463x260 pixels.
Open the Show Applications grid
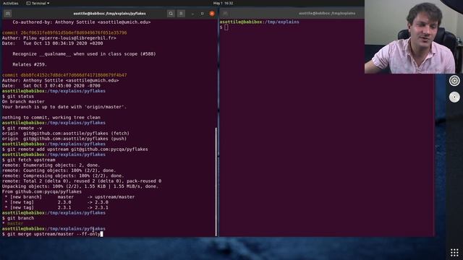click(x=454, y=253)
